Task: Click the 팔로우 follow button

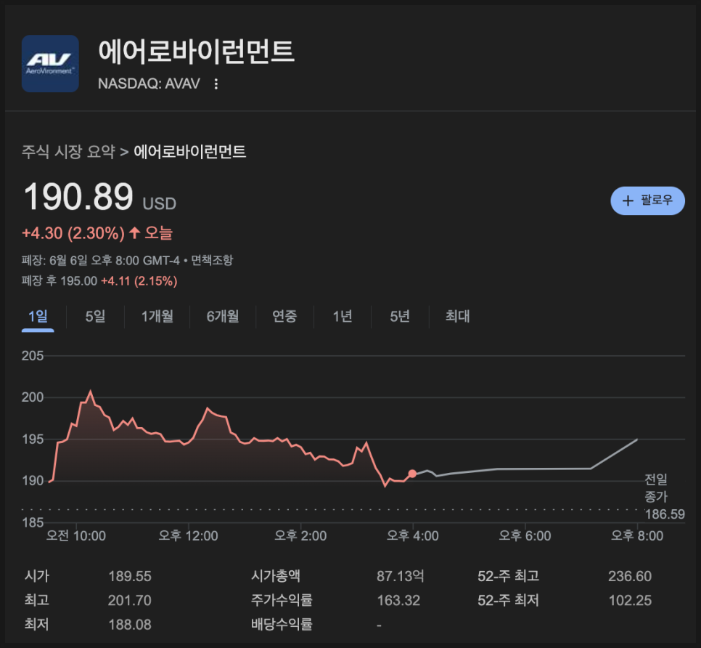Action: click(x=647, y=201)
